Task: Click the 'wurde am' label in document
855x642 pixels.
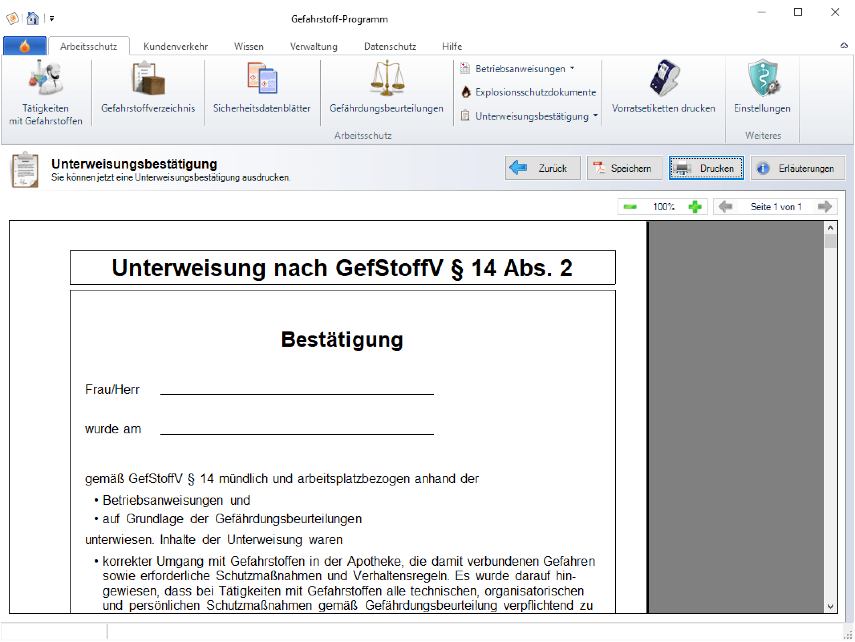Action: pos(113,429)
